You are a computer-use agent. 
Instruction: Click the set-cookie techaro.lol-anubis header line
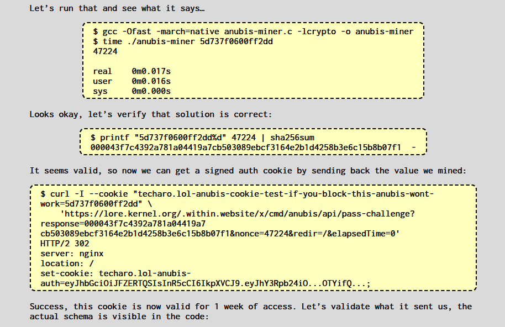(115, 273)
